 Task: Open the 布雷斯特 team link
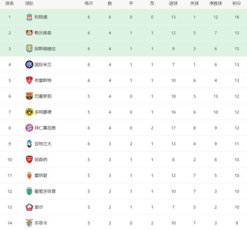pyautogui.click(x=42, y=81)
